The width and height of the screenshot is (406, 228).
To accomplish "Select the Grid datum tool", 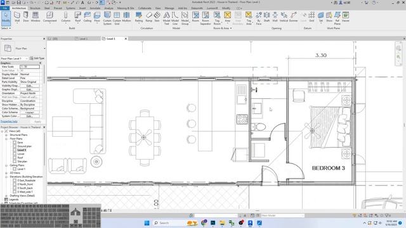I will click(x=311, y=17).
